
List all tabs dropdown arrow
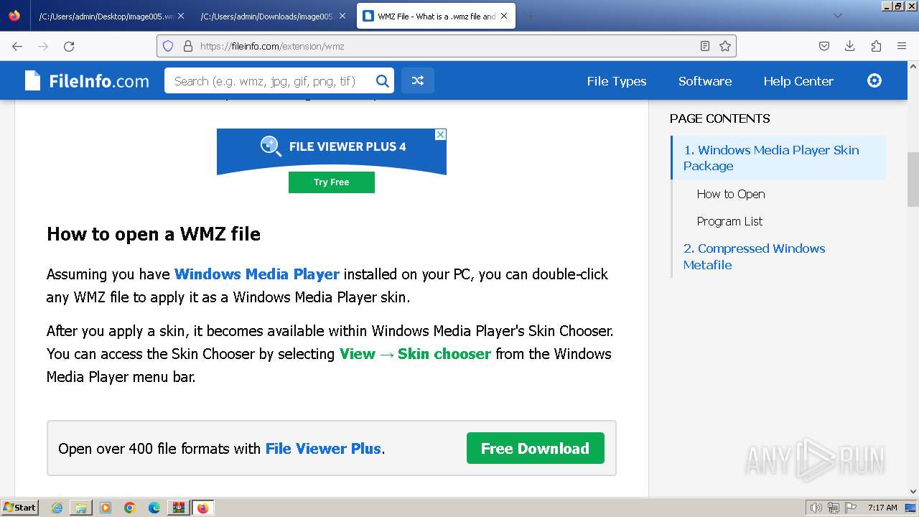(x=837, y=15)
